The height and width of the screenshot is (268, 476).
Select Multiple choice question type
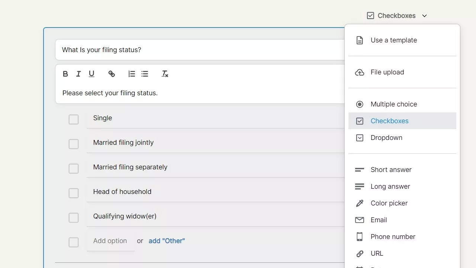click(393, 104)
